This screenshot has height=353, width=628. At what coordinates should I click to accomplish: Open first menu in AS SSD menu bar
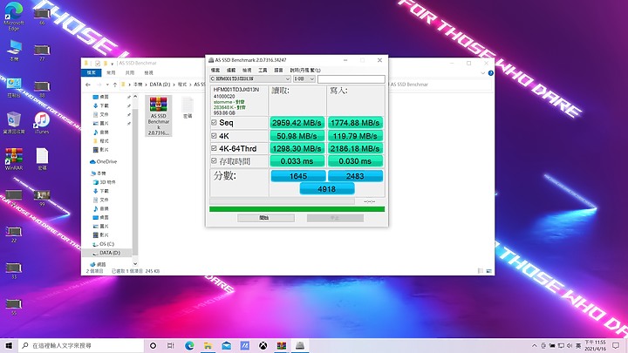[x=215, y=70]
